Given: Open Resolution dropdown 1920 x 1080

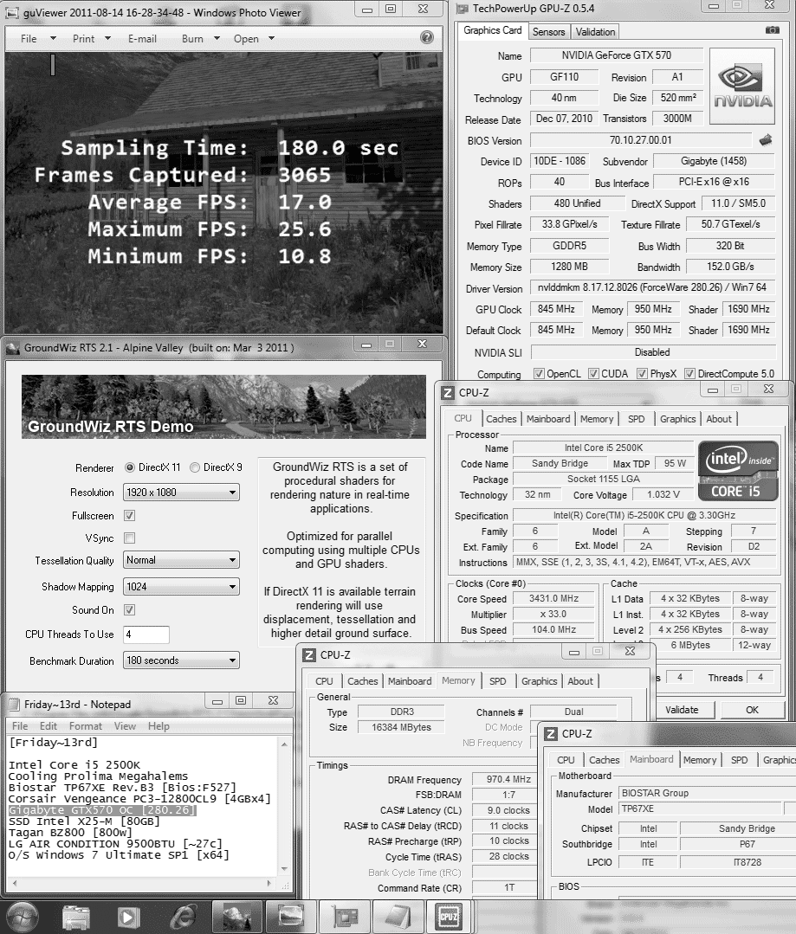Looking at the screenshot, I should point(181,493).
